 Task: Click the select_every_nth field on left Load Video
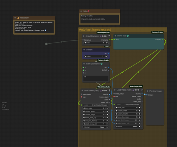(96, 124)
